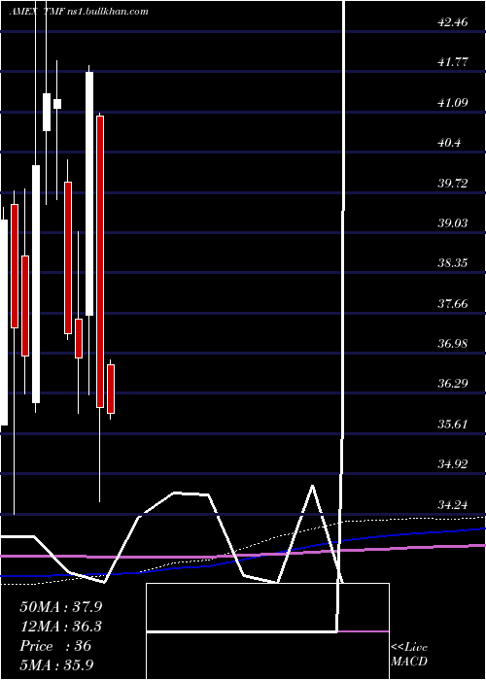
Task: Click the 39.72 price axis label
Action: [453, 183]
